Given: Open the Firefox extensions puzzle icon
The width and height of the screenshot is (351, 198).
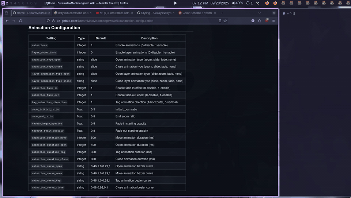Looking at the screenshot, I should click(260, 21).
